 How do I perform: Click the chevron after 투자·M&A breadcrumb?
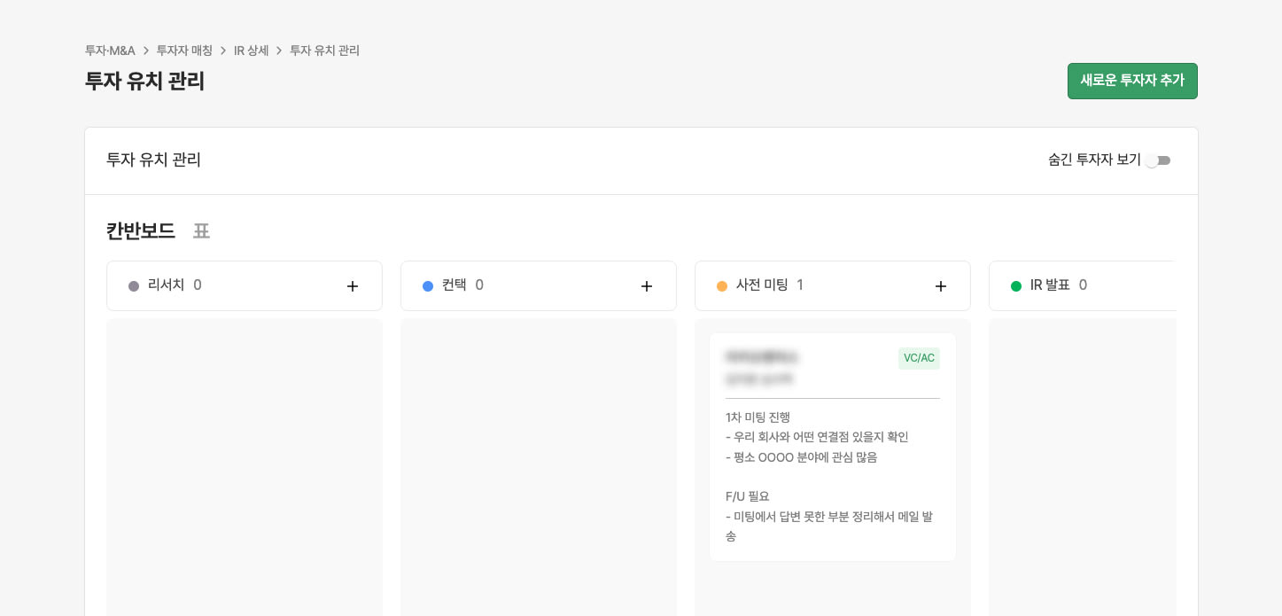(146, 51)
